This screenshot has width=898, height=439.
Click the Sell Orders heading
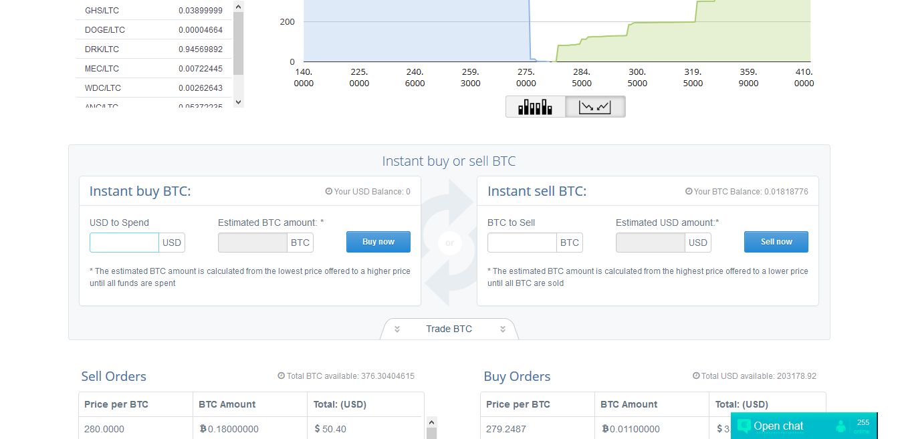coord(114,376)
